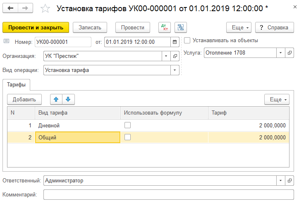Expand the Вид операции dropdown
This screenshot has width=299, height=201.
tap(175, 70)
